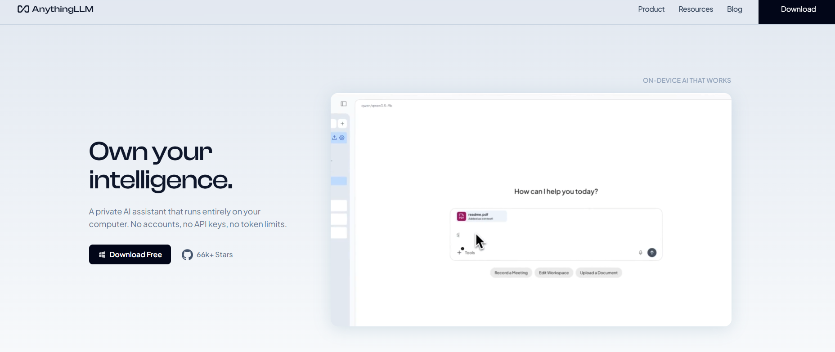Open the Product menu in the top navigation
This screenshot has width=835, height=352.
coord(651,9)
